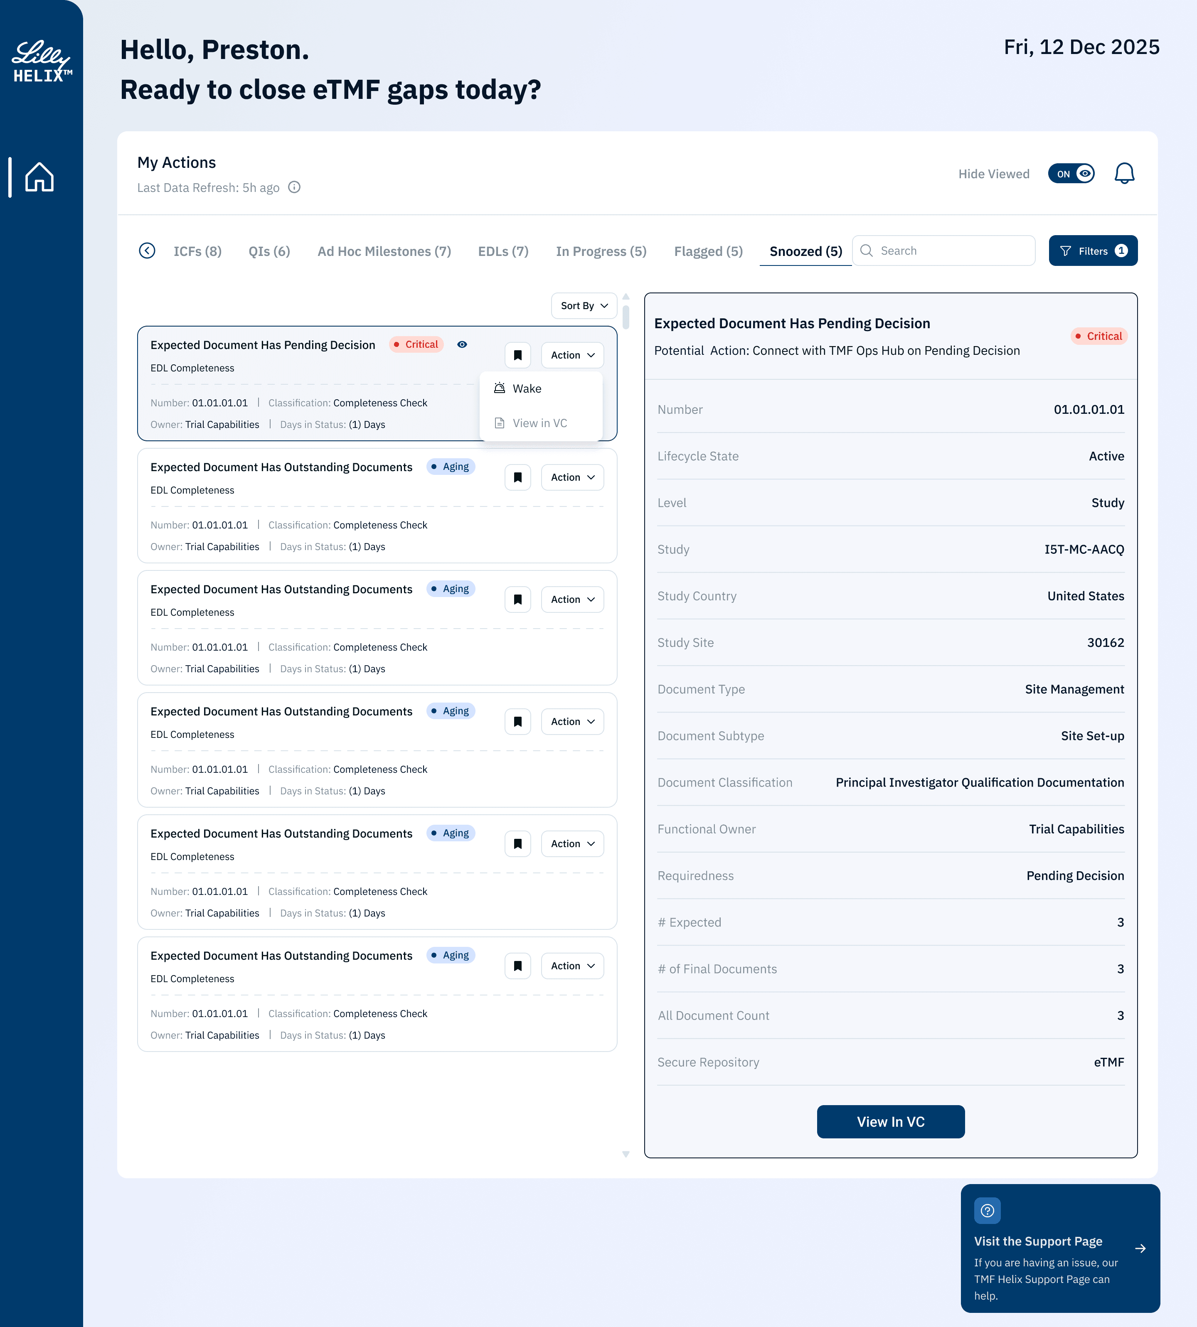Toggle bookmark on the first Aging card
The image size is (1197, 1327).
517,477
